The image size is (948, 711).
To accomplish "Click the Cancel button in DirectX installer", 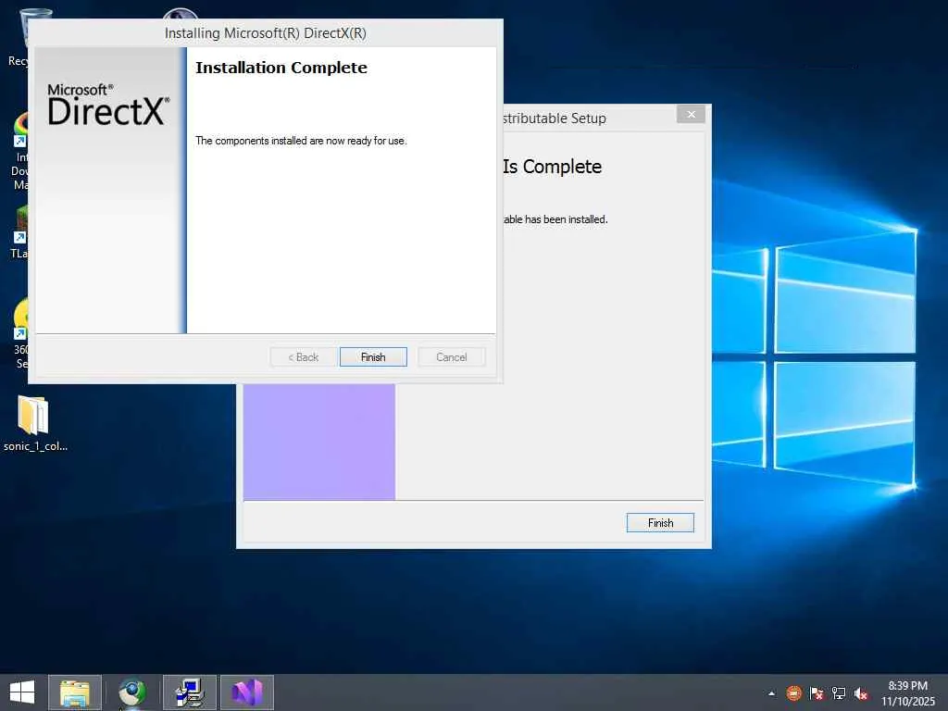I will pyautogui.click(x=452, y=356).
